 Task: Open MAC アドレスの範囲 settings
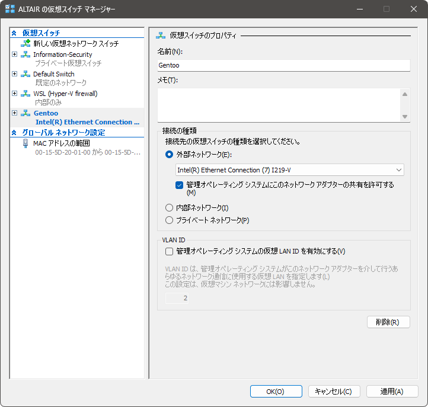[x=62, y=143]
